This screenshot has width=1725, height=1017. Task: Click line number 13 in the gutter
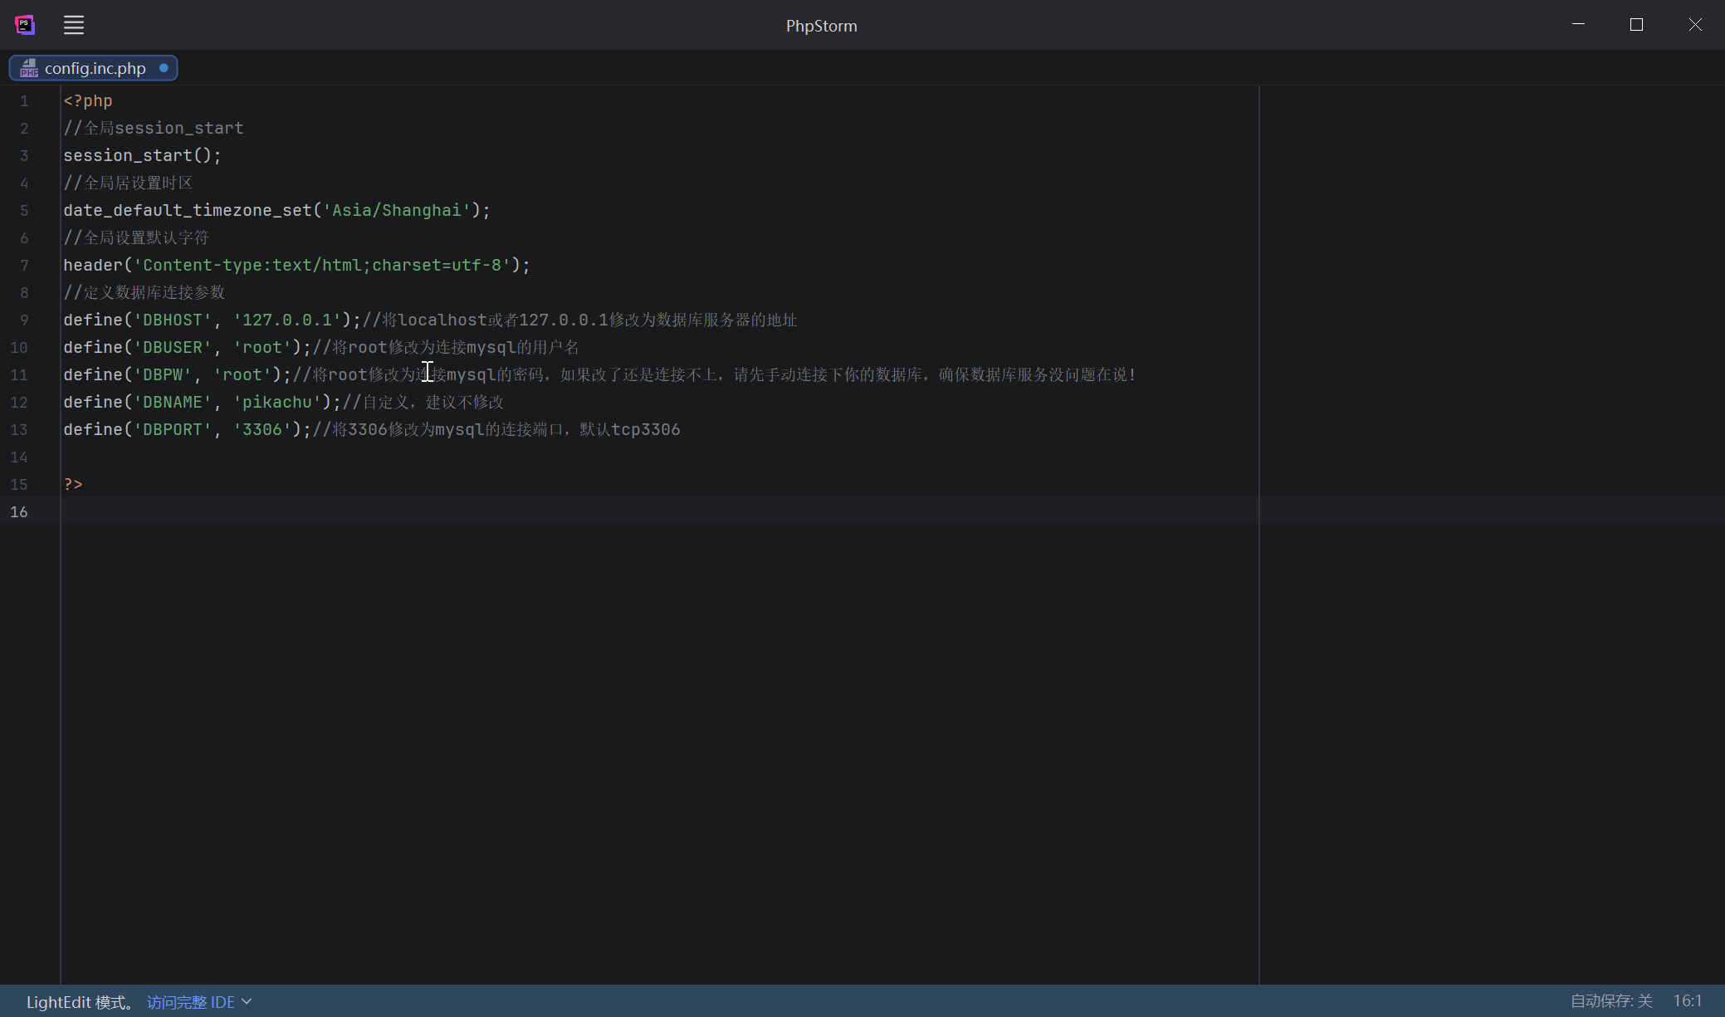point(19,430)
